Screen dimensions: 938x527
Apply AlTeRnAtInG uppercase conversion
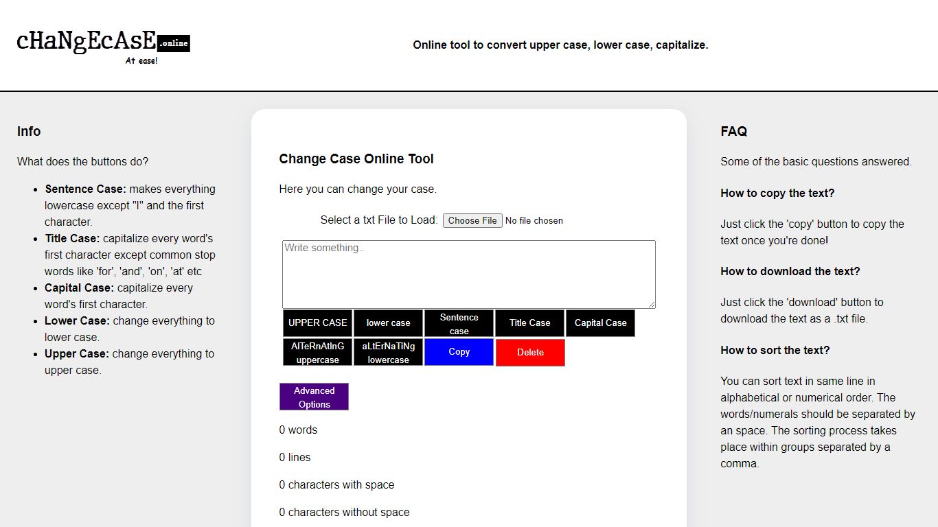tap(317, 352)
